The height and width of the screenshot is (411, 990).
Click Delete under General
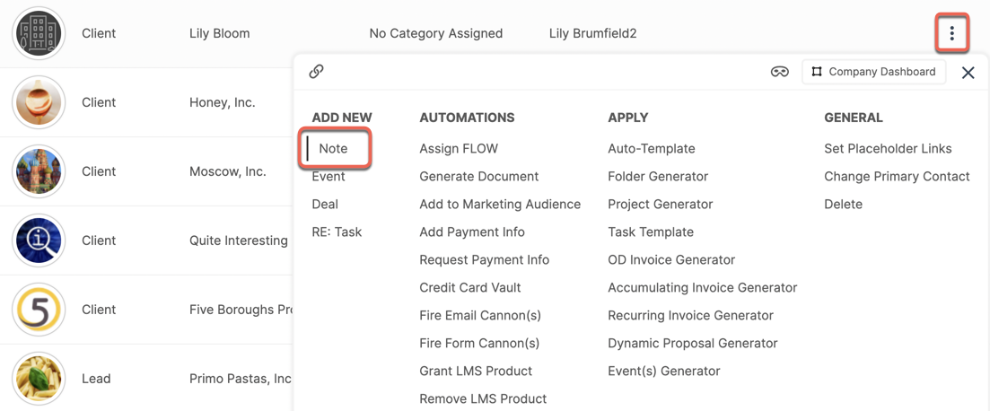(843, 204)
